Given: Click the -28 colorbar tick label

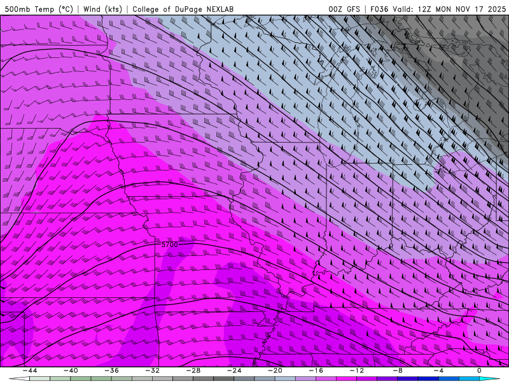Looking at the screenshot, I should click(193, 371).
